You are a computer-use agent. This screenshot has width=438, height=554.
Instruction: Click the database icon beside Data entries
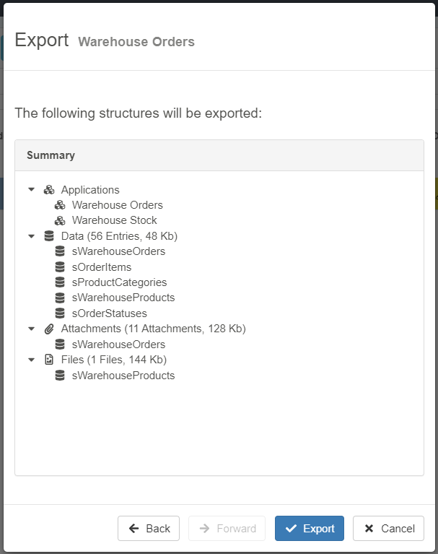click(49, 236)
